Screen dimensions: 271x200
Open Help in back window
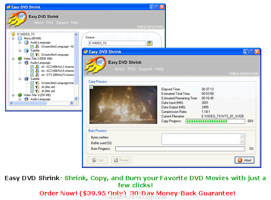[x=74, y=23]
